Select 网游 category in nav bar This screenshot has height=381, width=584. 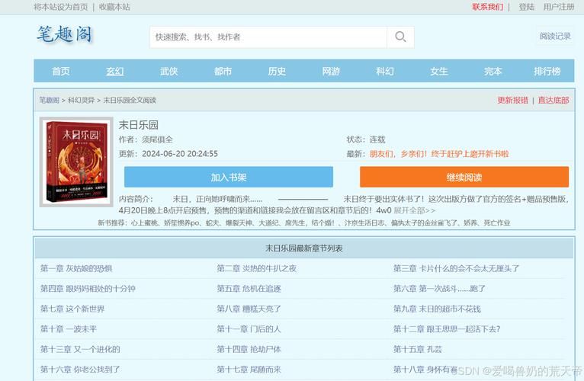[331, 71]
